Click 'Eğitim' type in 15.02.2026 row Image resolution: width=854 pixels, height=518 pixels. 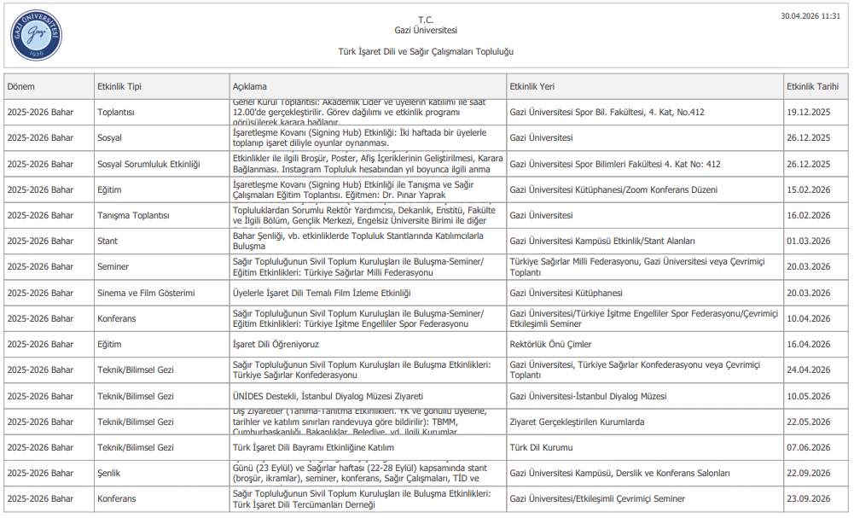tap(109, 190)
